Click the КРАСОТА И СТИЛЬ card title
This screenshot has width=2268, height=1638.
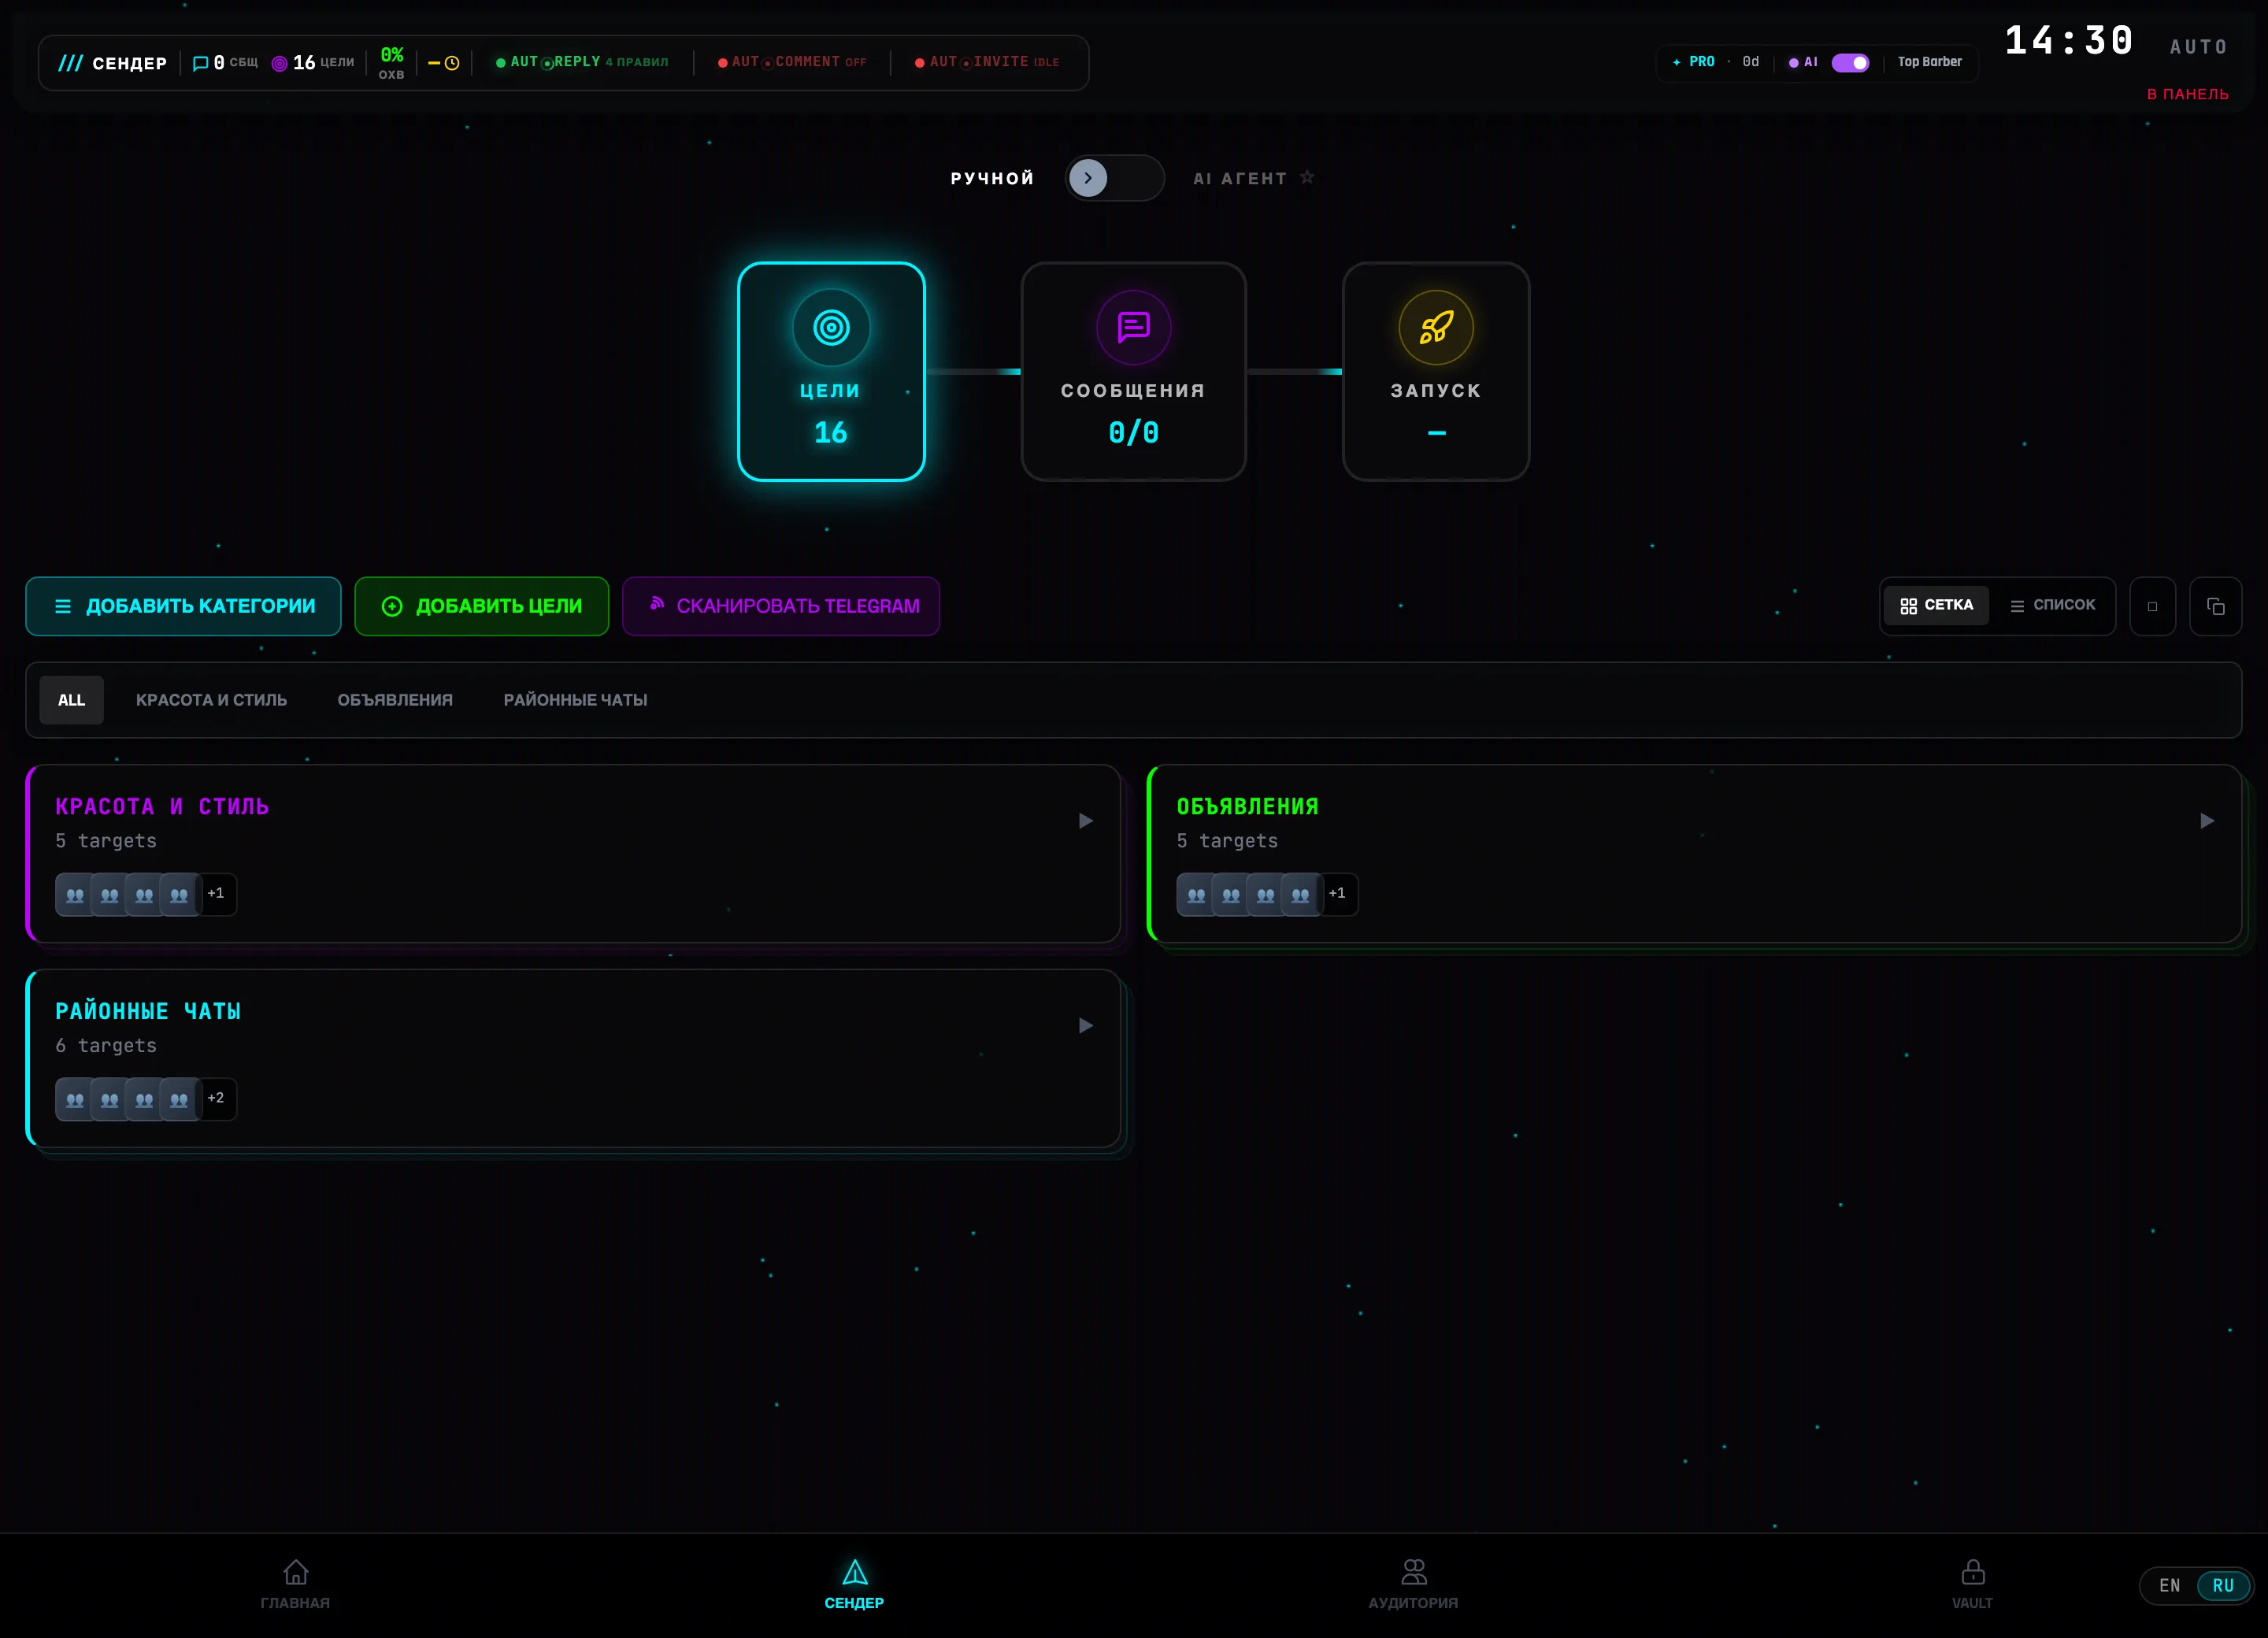(162, 806)
